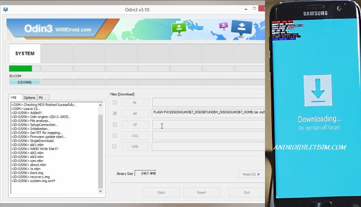Tick the CSC file checkbox
Viewport: 361px width, 207px height.
(x=115, y=135)
